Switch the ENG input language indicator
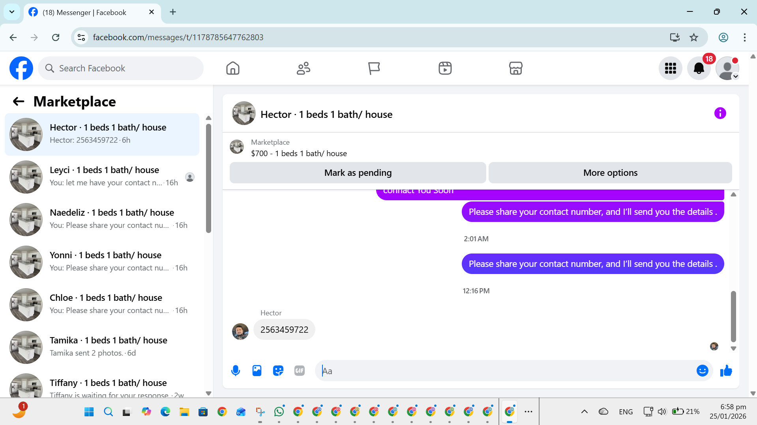757x425 pixels. [x=626, y=412]
